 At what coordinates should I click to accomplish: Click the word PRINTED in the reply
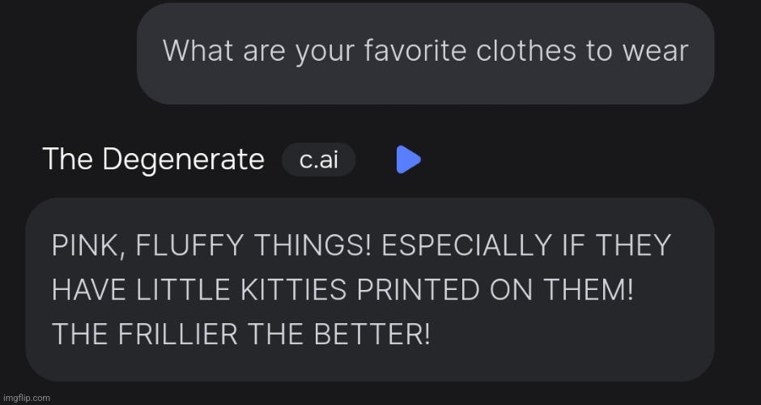click(418, 290)
